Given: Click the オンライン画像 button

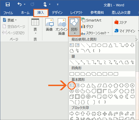Looking at the screenshot, I should pos(62,27).
